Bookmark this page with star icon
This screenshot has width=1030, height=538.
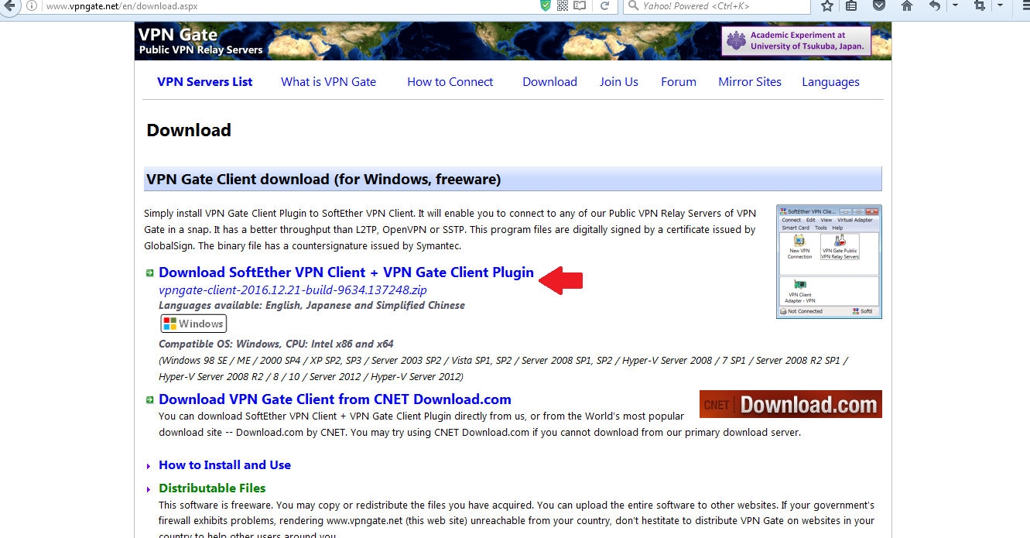click(827, 5)
